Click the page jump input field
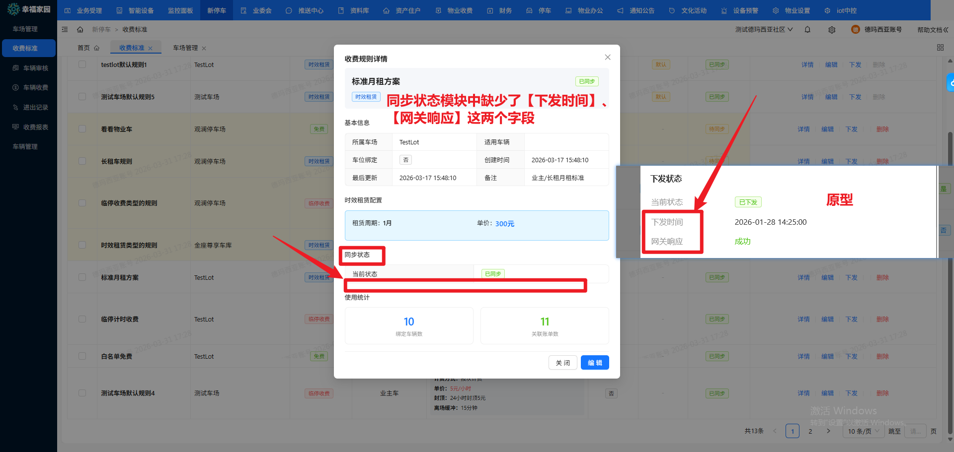The height and width of the screenshot is (452, 954). [x=915, y=431]
